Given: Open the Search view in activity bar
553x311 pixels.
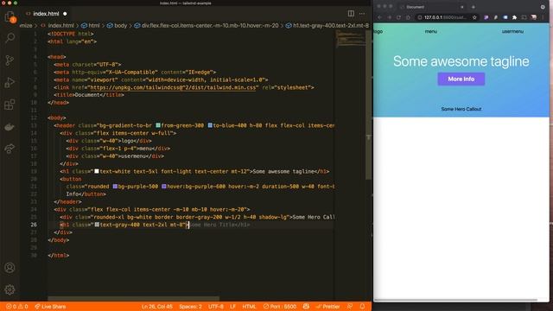Looking at the screenshot, I should click(x=10, y=38).
